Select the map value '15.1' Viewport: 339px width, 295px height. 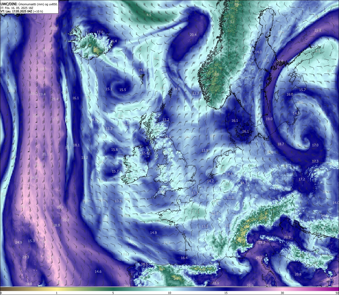[109, 89]
